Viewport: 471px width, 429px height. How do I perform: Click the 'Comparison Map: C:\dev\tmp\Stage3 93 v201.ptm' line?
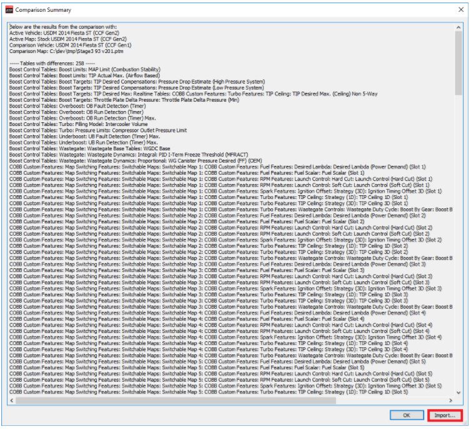[66, 51]
